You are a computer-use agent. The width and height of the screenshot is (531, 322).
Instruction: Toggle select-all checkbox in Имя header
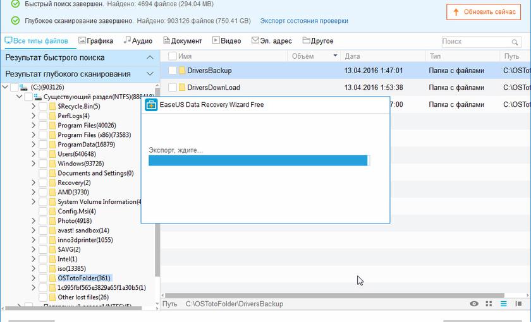[x=173, y=56]
